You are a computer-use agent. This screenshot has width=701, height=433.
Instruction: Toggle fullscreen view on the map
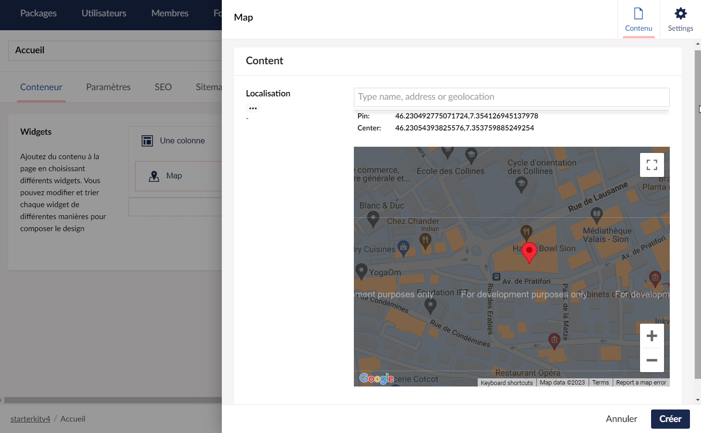652,165
